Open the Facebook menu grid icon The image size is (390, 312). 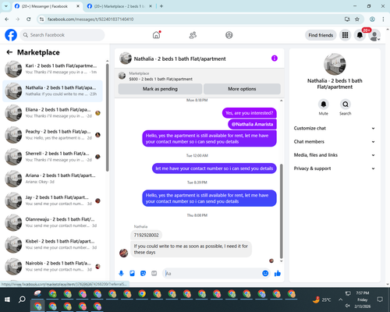point(345,35)
